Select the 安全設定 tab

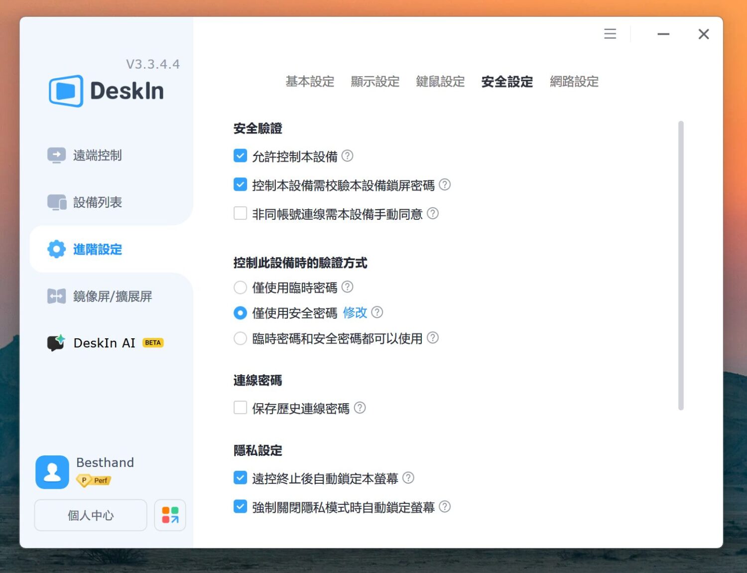click(x=507, y=82)
